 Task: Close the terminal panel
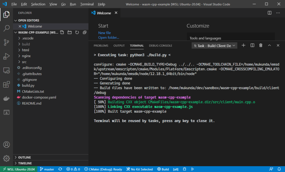[278, 45]
